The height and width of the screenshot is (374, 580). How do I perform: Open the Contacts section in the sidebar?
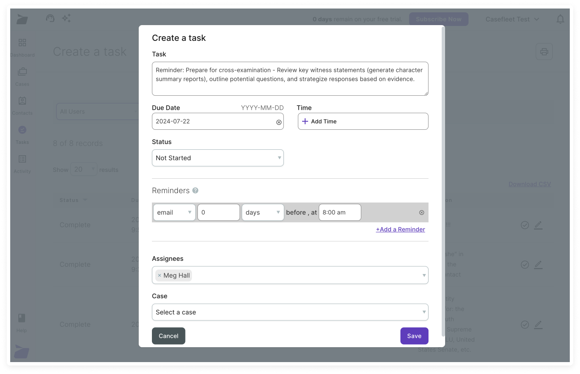pos(23,105)
